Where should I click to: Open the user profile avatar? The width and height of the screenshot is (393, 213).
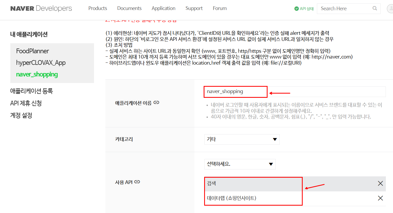(390, 8)
